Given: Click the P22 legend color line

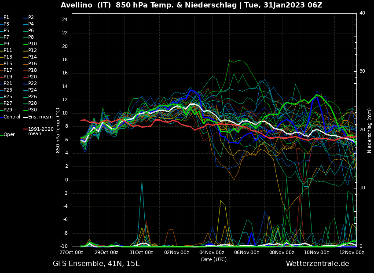Looking at the screenshot, I should click(26, 84).
